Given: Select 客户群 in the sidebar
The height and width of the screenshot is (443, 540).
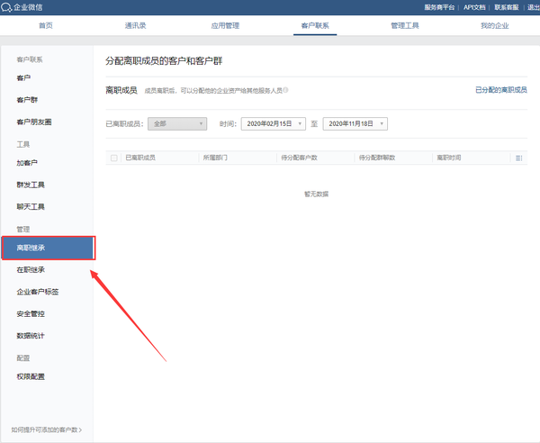Looking at the screenshot, I should pyautogui.click(x=27, y=100).
